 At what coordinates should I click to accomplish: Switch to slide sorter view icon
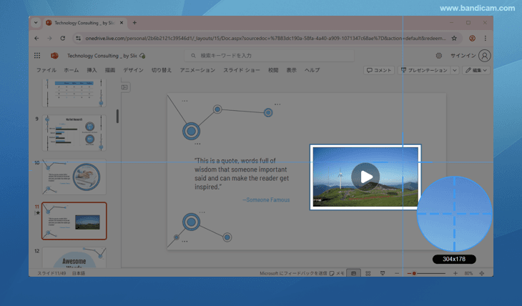coord(368,273)
